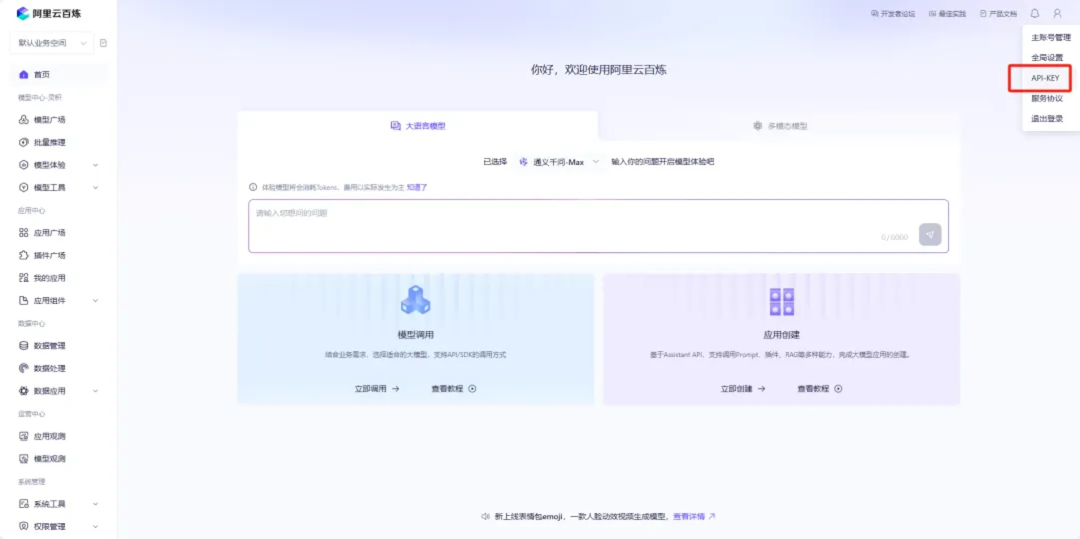Focus the 请输入您想问的问题 input box
This screenshot has width=1080, height=539.
click(x=598, y=226)
